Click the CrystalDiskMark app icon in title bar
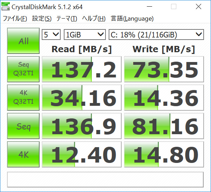Screen dimensions: 211x192 (6, 6)
